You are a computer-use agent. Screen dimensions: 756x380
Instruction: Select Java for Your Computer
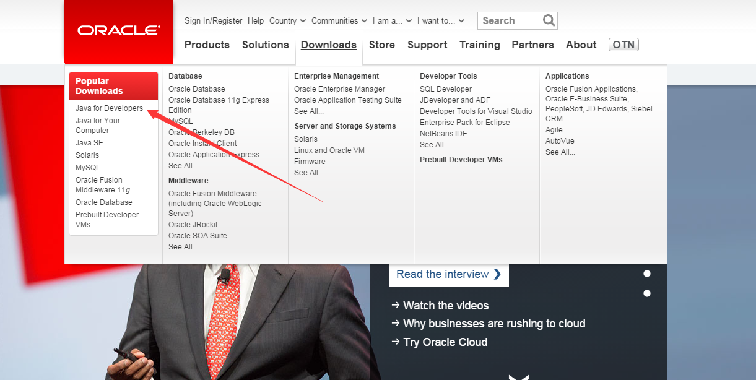click(98, 126)
